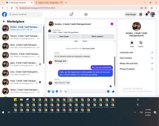Click the Facebook logo

pyautogui.click(x=4, y=14)
